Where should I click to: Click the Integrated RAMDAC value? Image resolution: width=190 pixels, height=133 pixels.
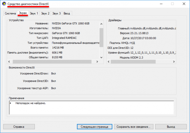[64, 38]
